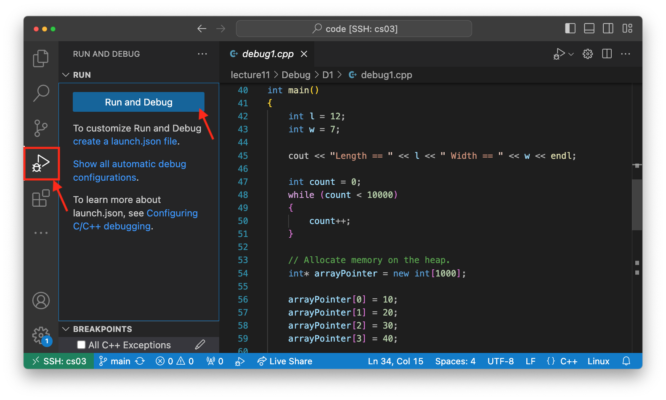Click Ln 34, Col 15 status entry
The image size is (666, 400).
point(395,361)
